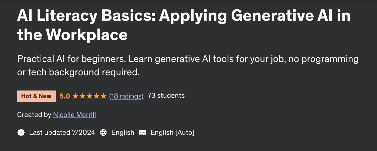Click the 73 students count
Viewport: 377px width, 151px height.
click(x=166, y=95)
